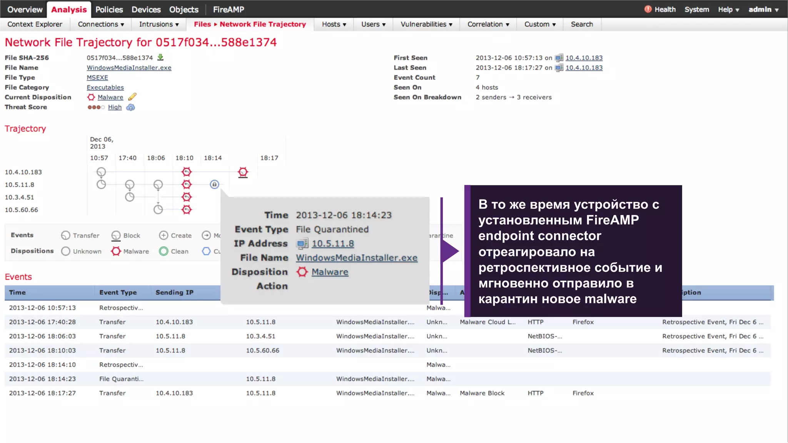Click the cloud icon next to High threat score
This screenshot has width=788, height=443.
tap(131, 107)
